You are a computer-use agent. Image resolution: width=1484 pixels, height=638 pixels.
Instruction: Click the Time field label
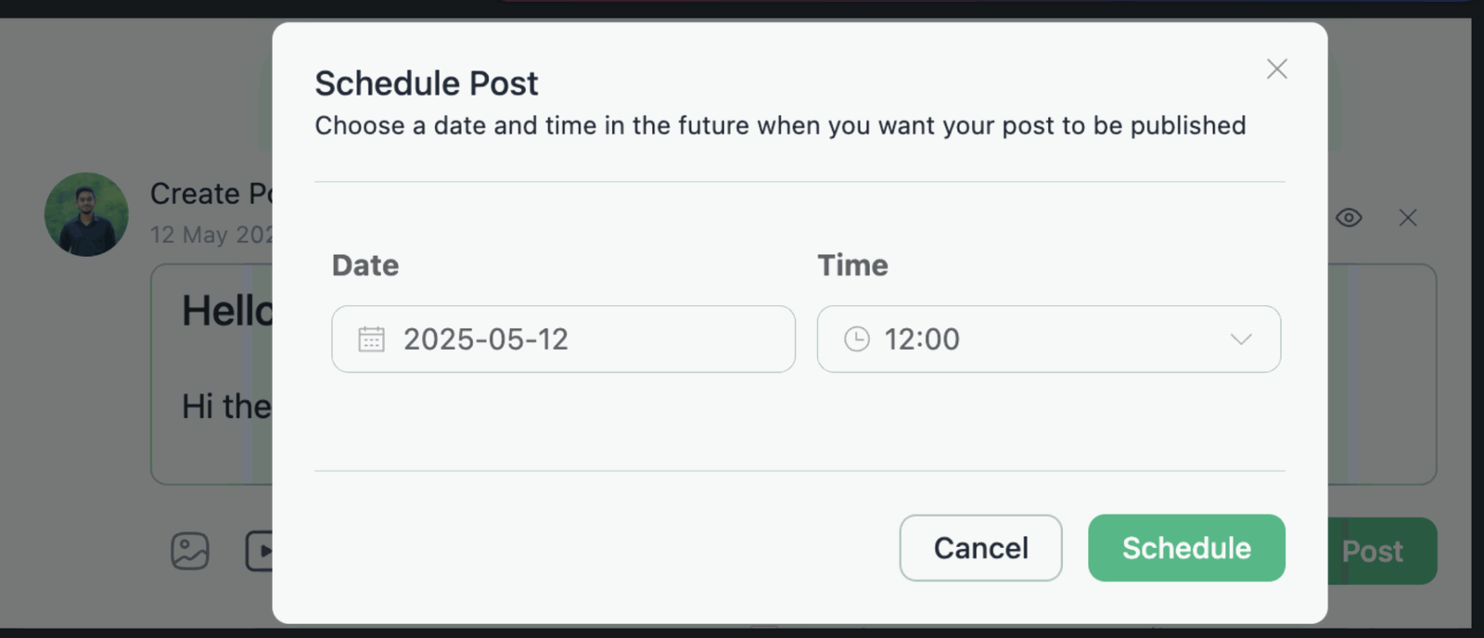pyautogui.click(x=852, y=265)
